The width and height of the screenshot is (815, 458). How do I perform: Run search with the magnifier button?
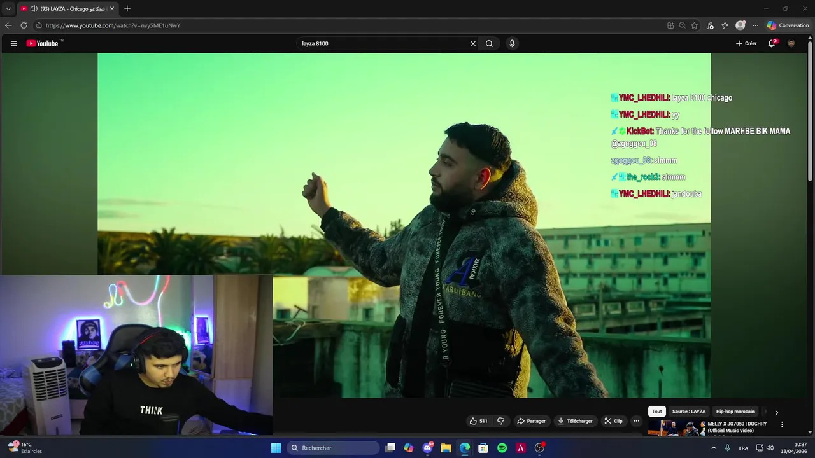point(489,43)
